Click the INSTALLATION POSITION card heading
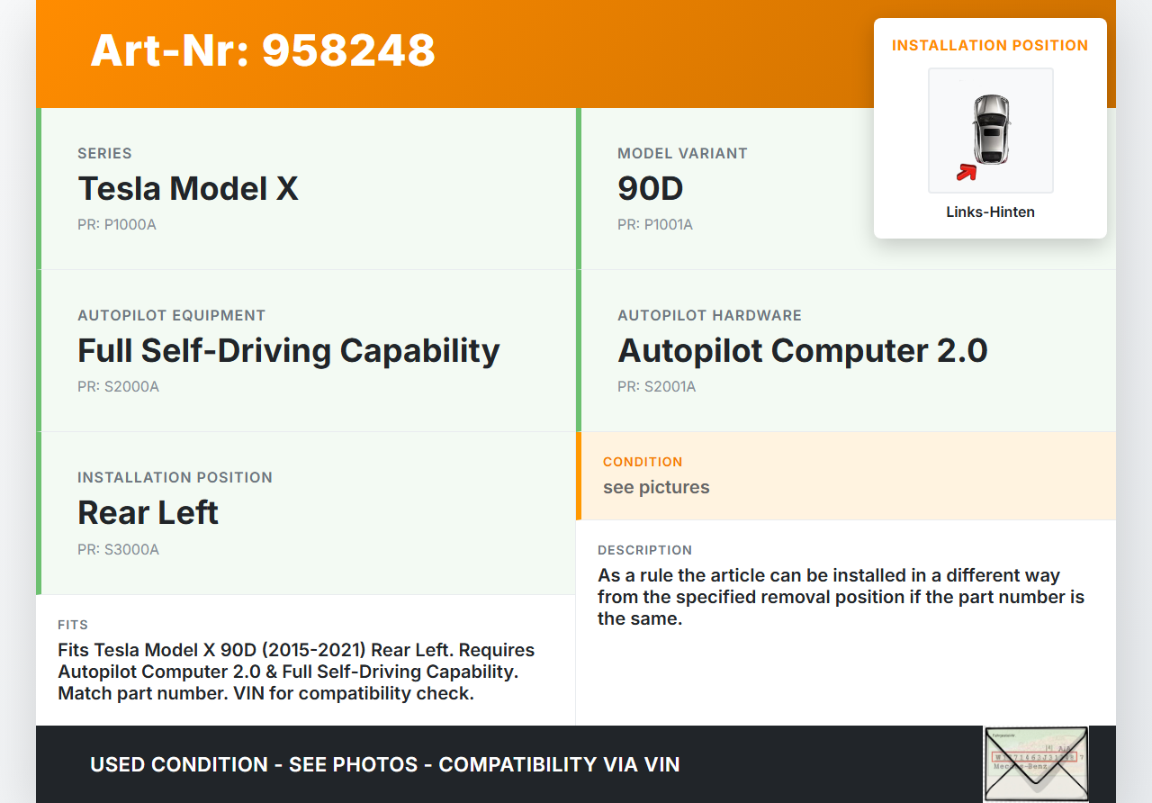The image size is (1152, 803). [x=990, y=46]
